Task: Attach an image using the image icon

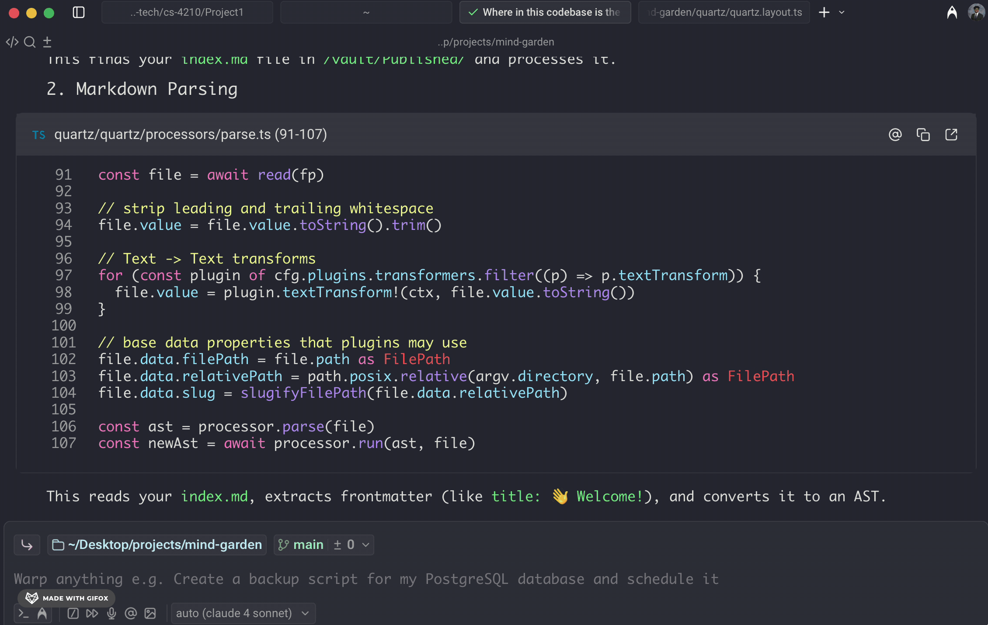Action: [150, 614]
